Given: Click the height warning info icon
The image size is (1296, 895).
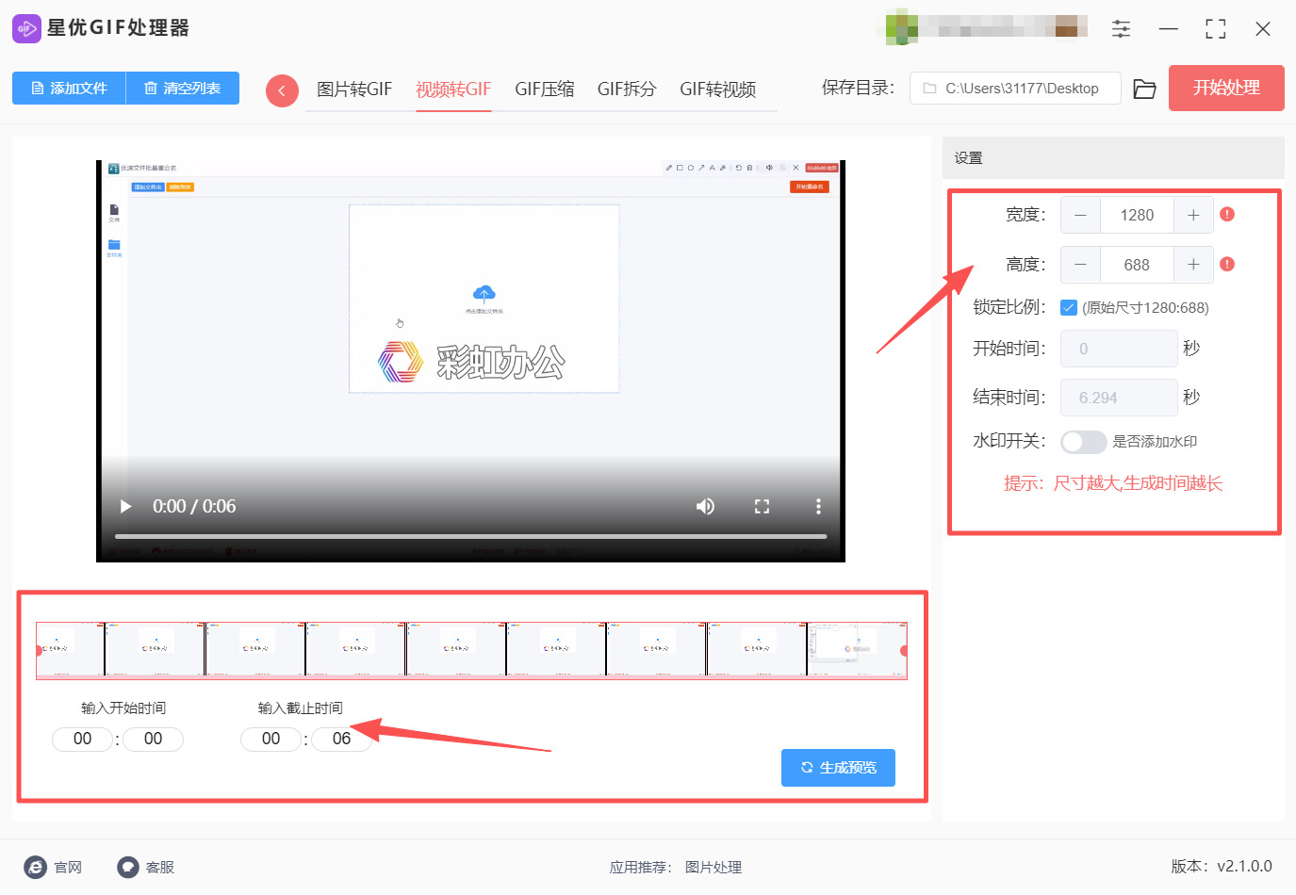Looking at the screenshot, I should (1227, 264).
